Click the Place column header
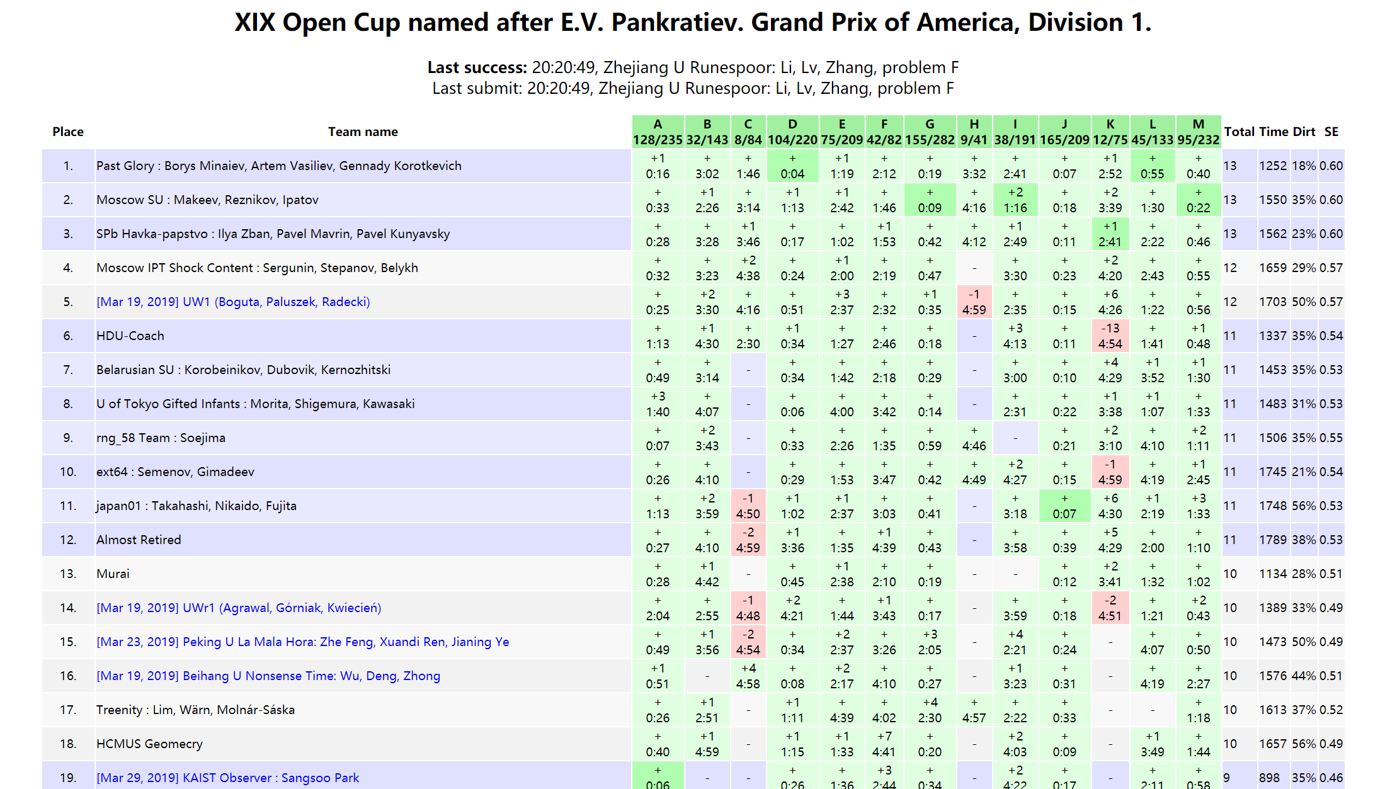Image resolution: width=1385 pixels, height=789 pixels. pos(68,132)
